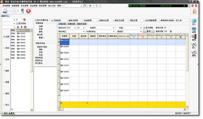203x119 pixels.
Task: Click the LED display stepper arrows
Action: point(189,6)
